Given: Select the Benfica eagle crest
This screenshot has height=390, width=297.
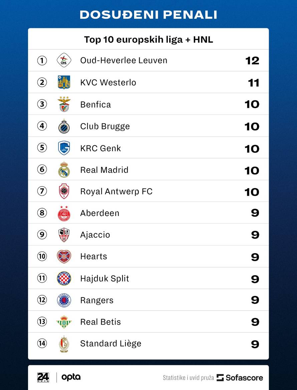Looking at the screenshot, I should pos(64,104).
